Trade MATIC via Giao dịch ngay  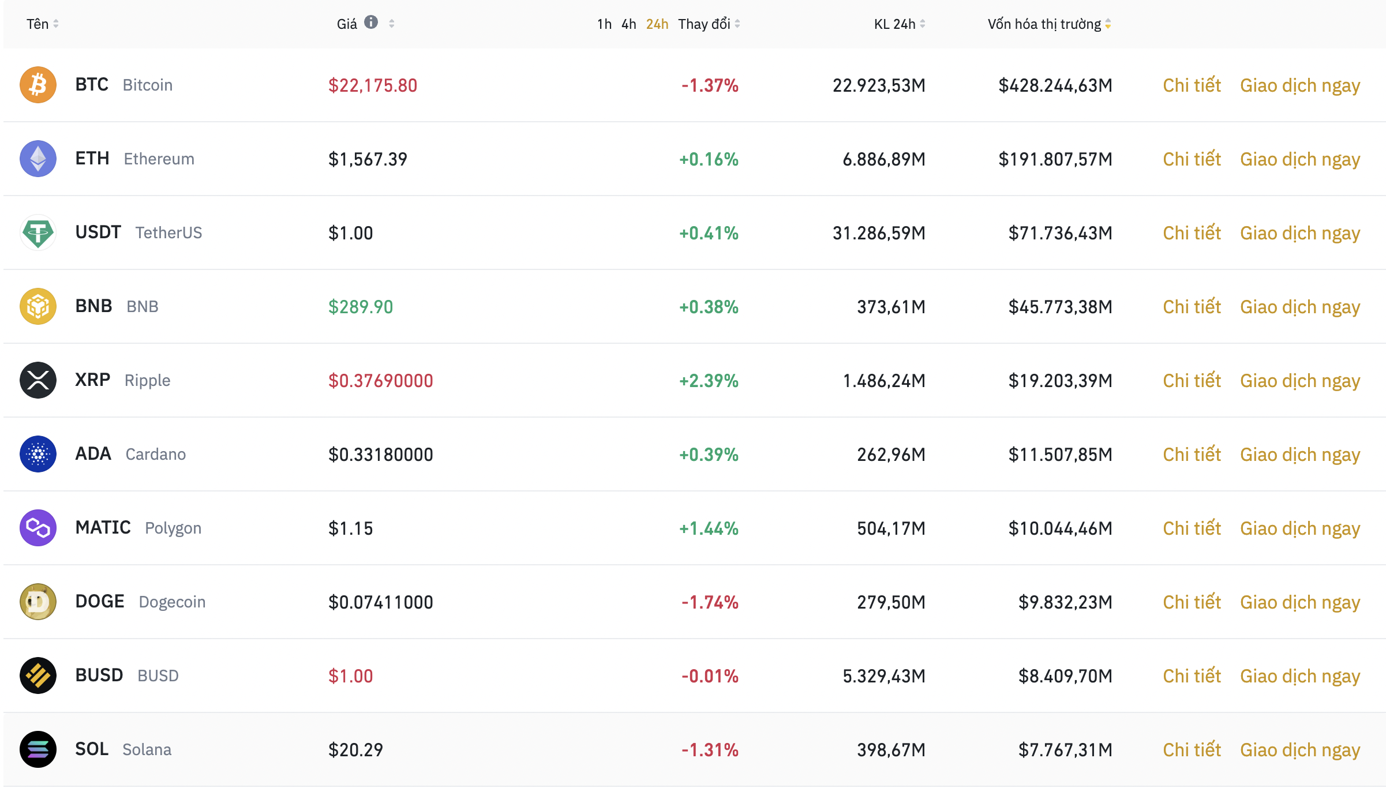pos(1300,528)
